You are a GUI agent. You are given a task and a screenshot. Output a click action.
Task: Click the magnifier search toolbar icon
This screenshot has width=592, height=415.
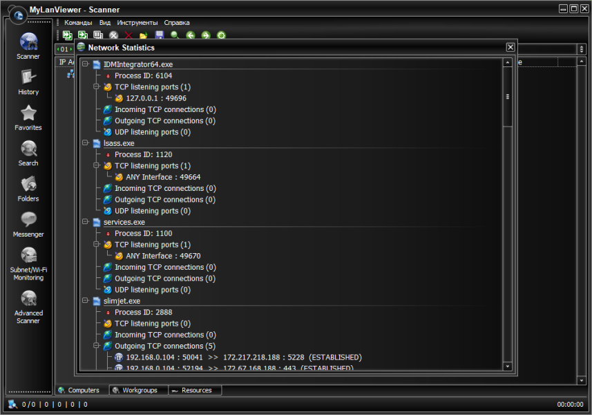[175, 35]
